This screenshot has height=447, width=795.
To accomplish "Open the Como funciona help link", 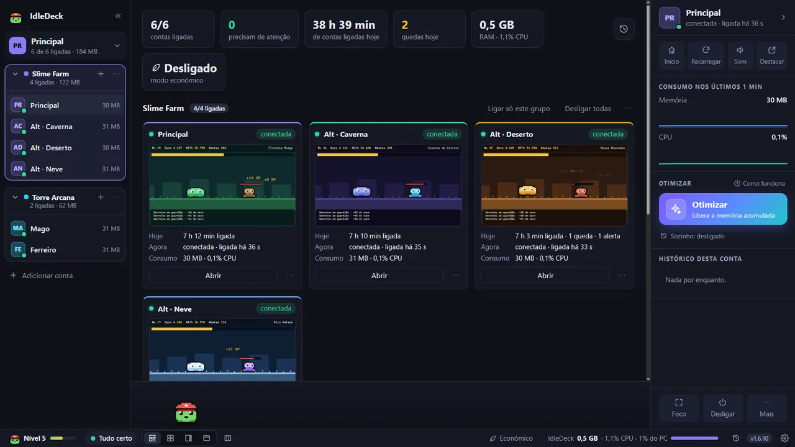I will 760,184.
